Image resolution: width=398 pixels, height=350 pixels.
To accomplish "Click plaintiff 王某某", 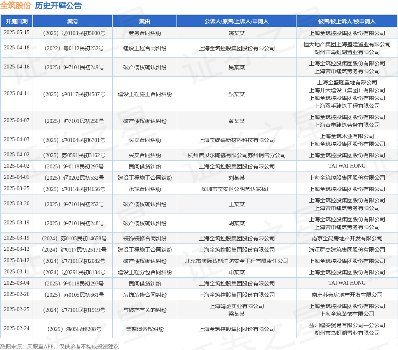I will (237, 204).
